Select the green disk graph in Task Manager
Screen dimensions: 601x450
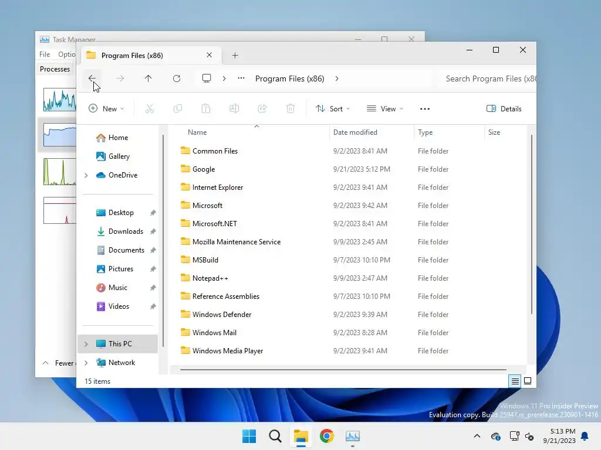[59, 172]
